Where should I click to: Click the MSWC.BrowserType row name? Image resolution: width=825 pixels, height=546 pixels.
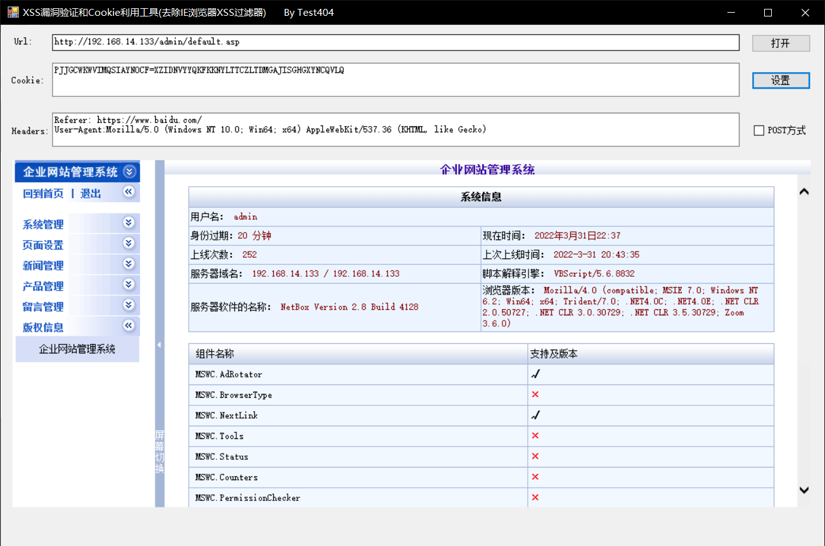[x=234, y=395]
